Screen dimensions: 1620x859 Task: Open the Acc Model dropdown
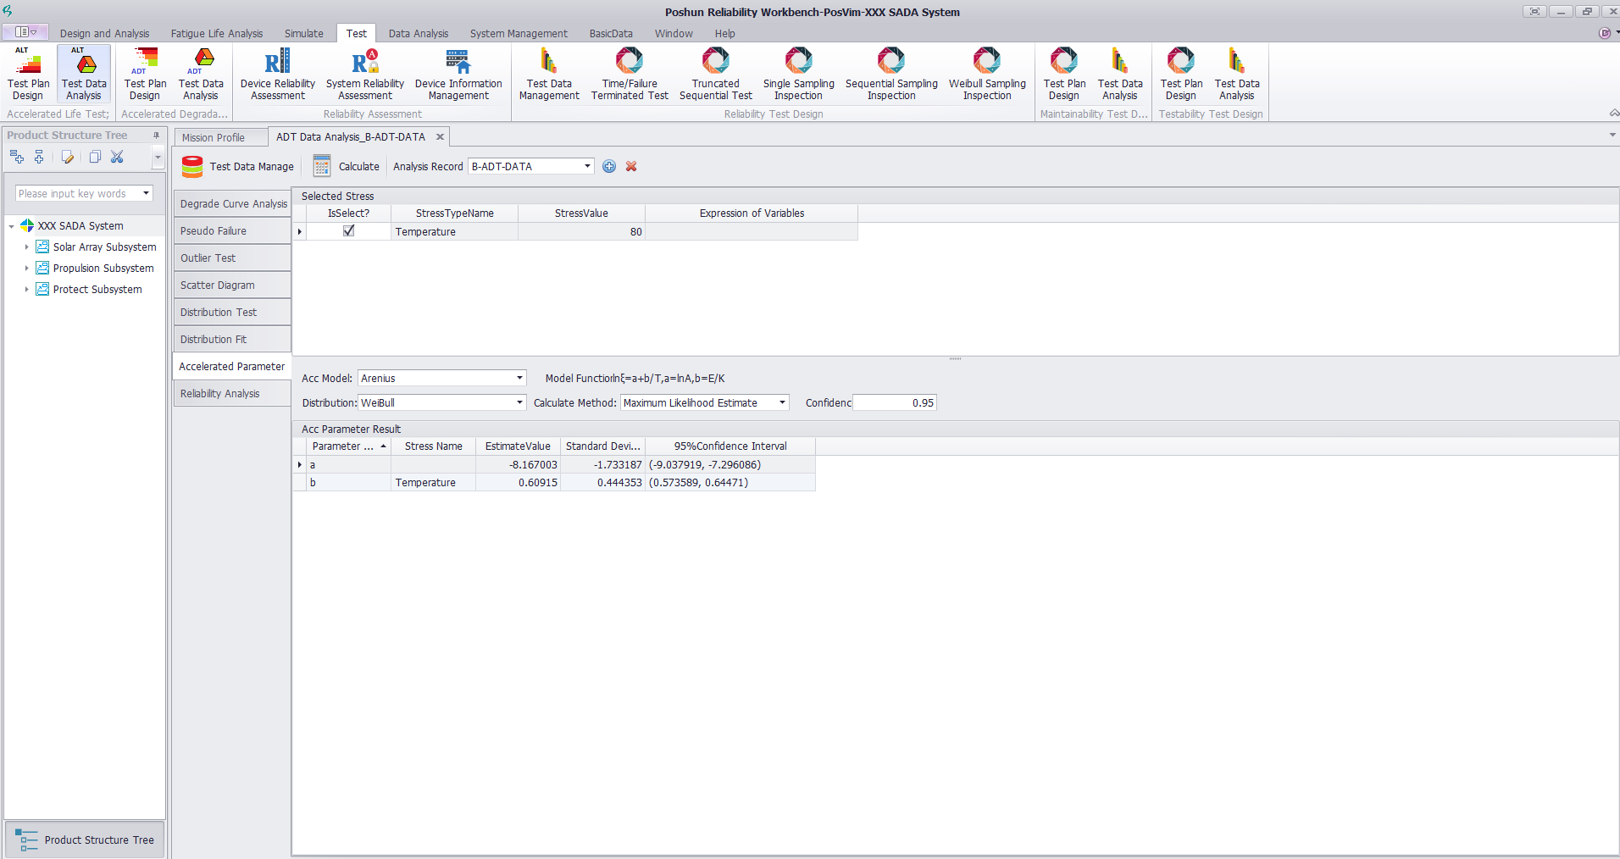click(x=519, y=378)
